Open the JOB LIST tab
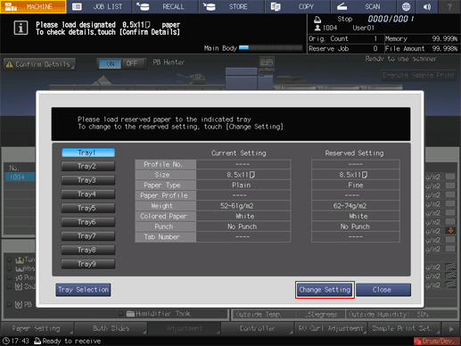The image size is (461, 346). 99,6
